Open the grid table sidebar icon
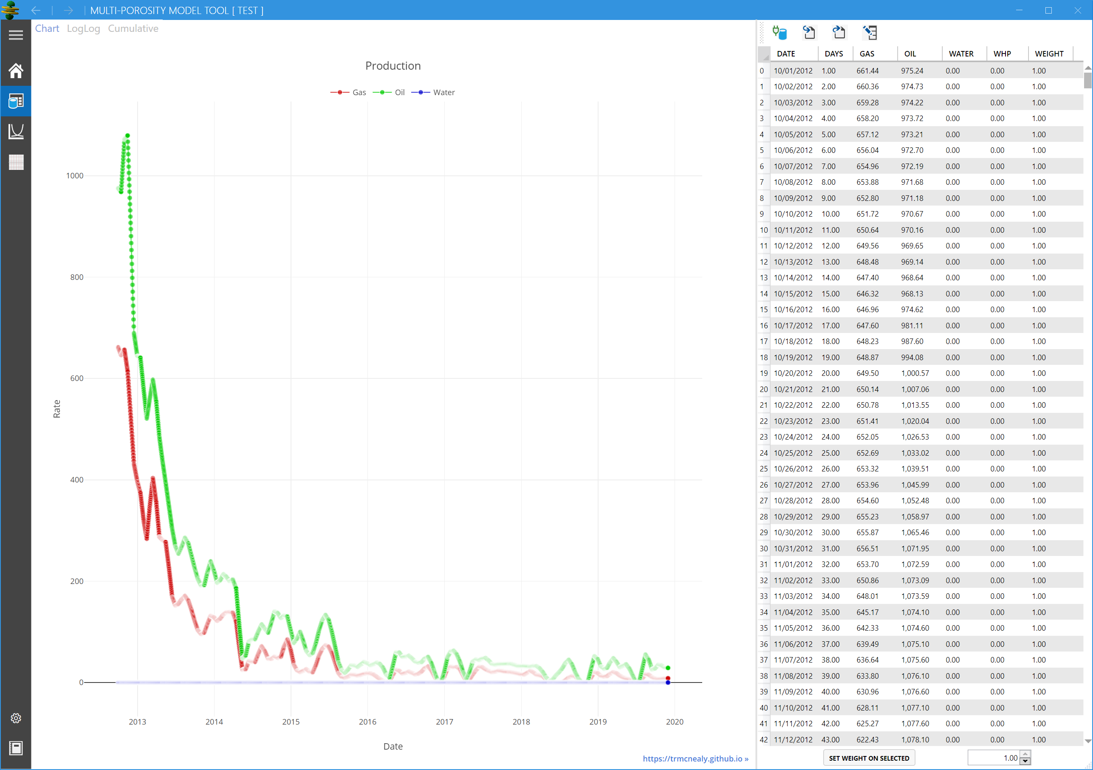This screenshot has width=1093, height=770. coord(16,162)
